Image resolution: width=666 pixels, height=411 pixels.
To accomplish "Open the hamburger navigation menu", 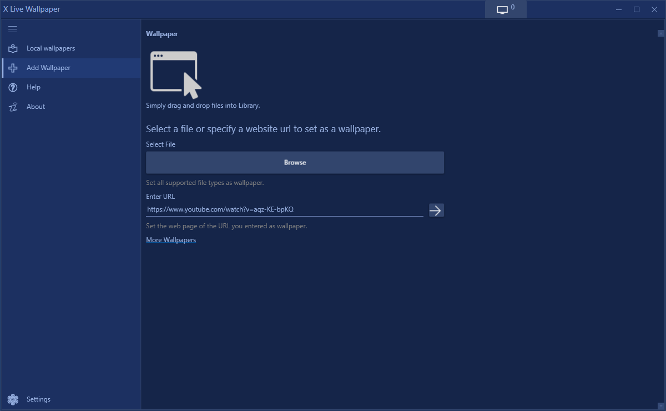I will click(x=12, y=29).
